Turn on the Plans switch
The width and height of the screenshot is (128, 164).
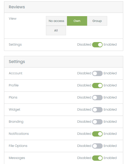97,97
